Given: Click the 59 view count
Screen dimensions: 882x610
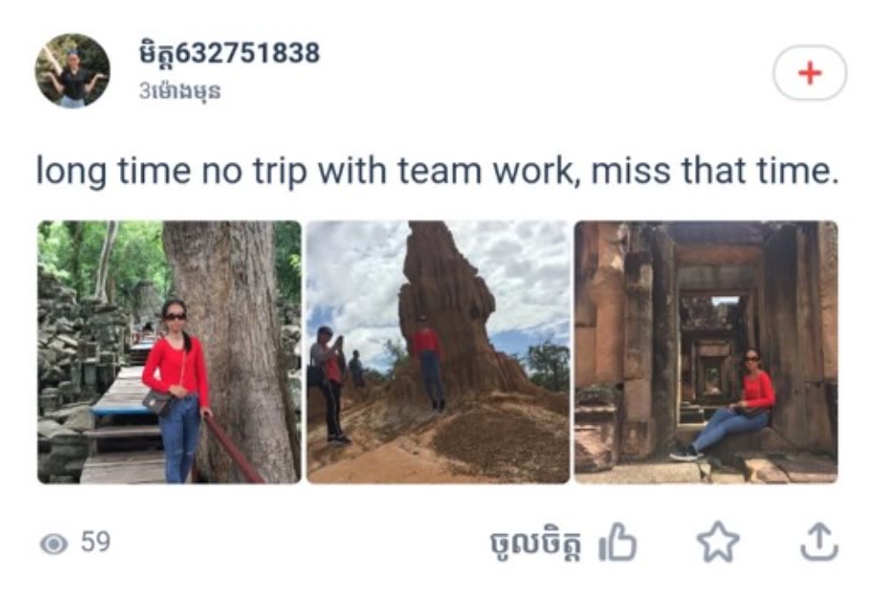Looking at the screenshot, I should click(95, 542).
